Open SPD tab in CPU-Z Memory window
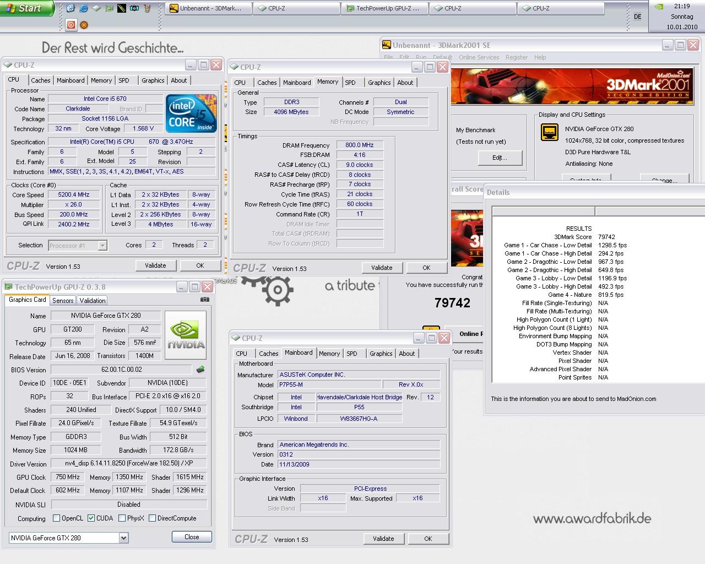Screen dimensions: 705x564 pyautogui.click(x=350, y=83)
